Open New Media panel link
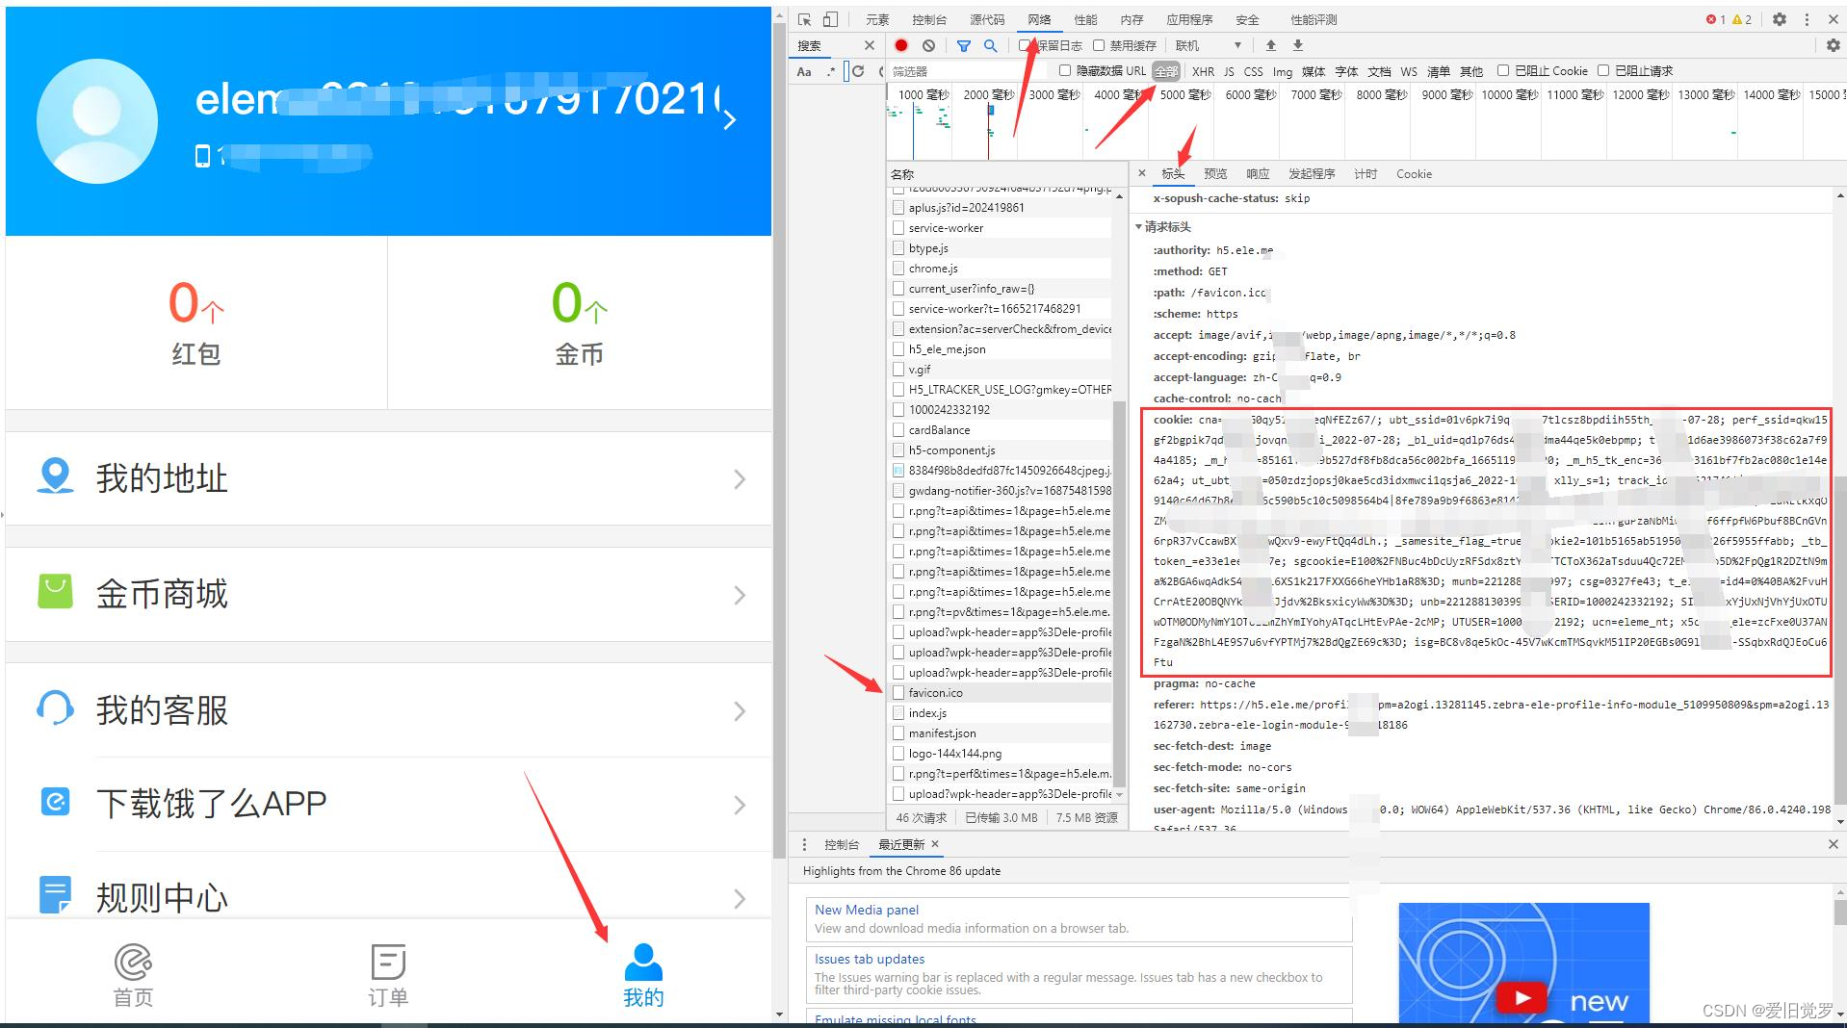The height and width of the screenshot is (1028, 1847). pos(867,910)
